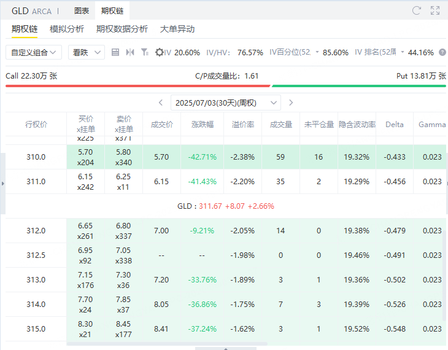448x350 pixels.
Task: Click the GLD ARCA ticker title
Action: point(31,11)
